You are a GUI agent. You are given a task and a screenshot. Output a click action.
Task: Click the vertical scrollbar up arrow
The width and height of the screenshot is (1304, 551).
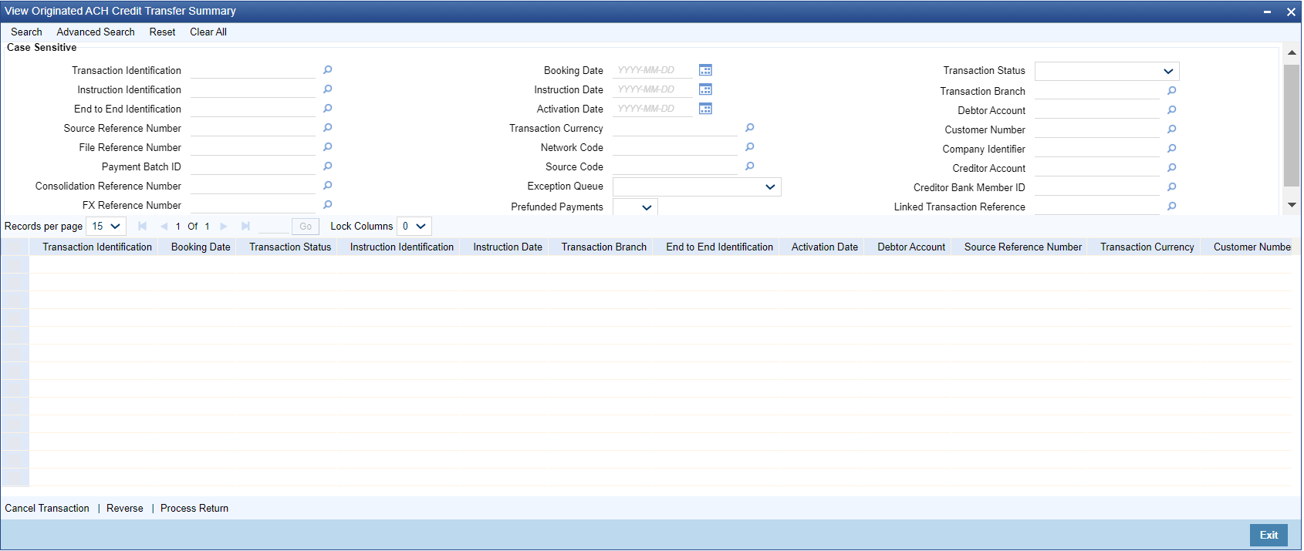[x=1292, y=53]
